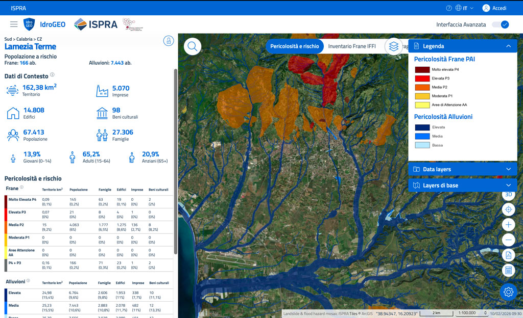The height and width of the screenshot is (318, 523).
Task: Switch to Inventario Frane IFFI tab
Action: 352,46
